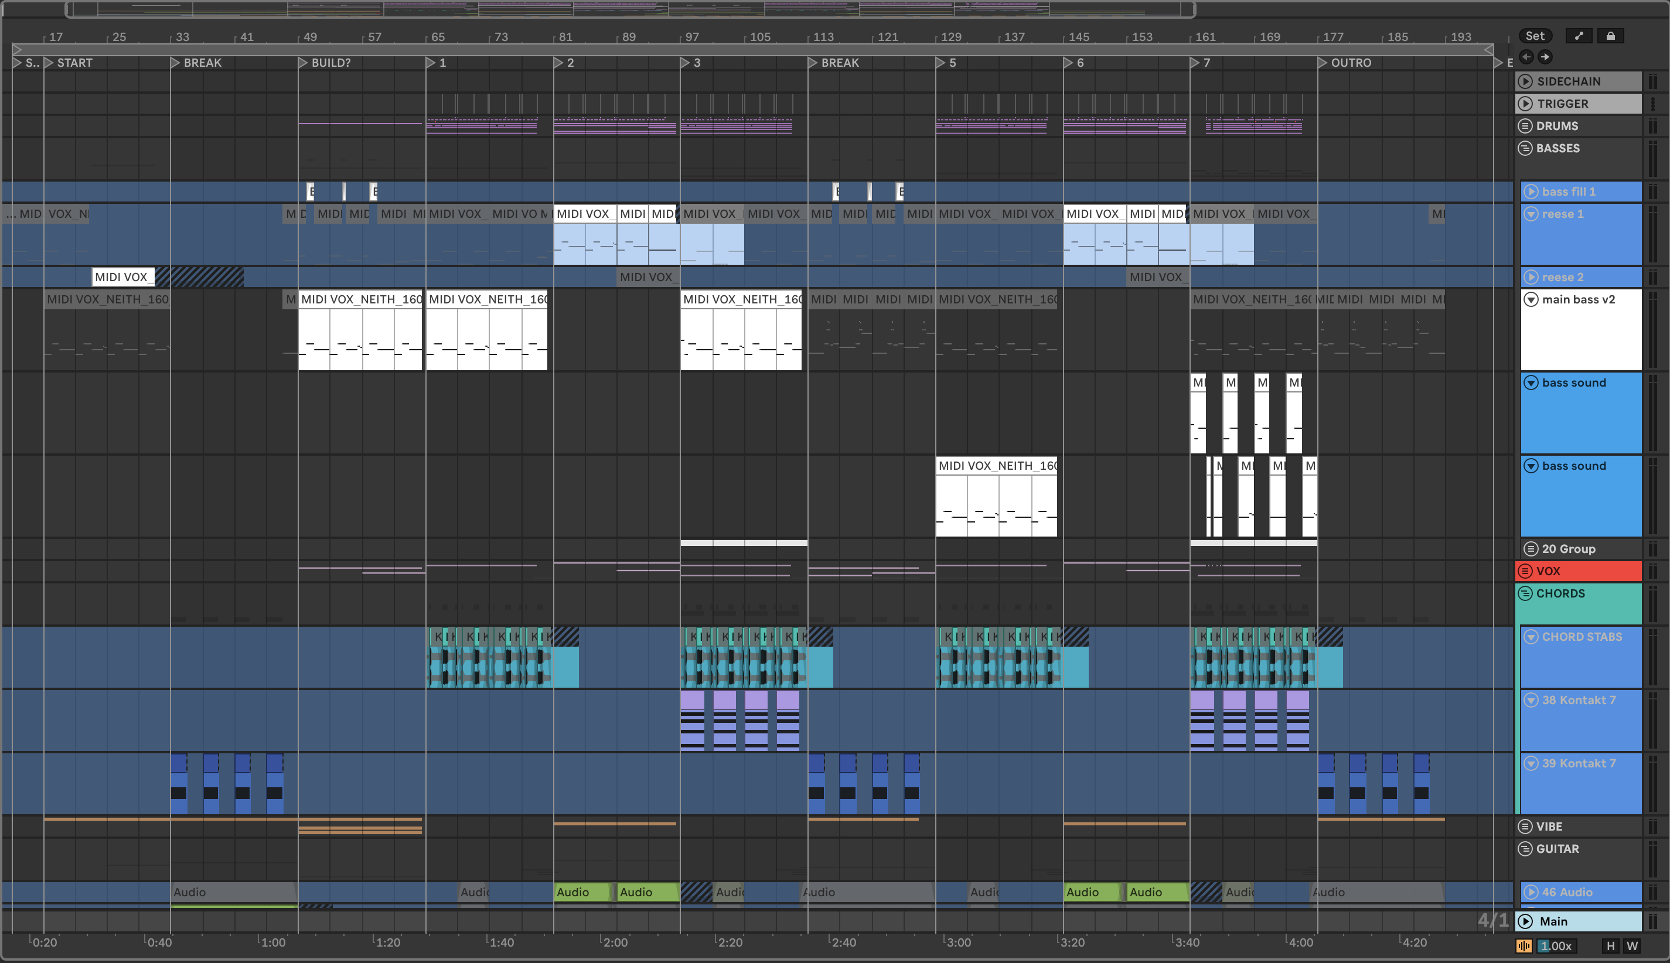Unfold the SIDECHAIN track

pyautogui.click(x=1525, y=81)
